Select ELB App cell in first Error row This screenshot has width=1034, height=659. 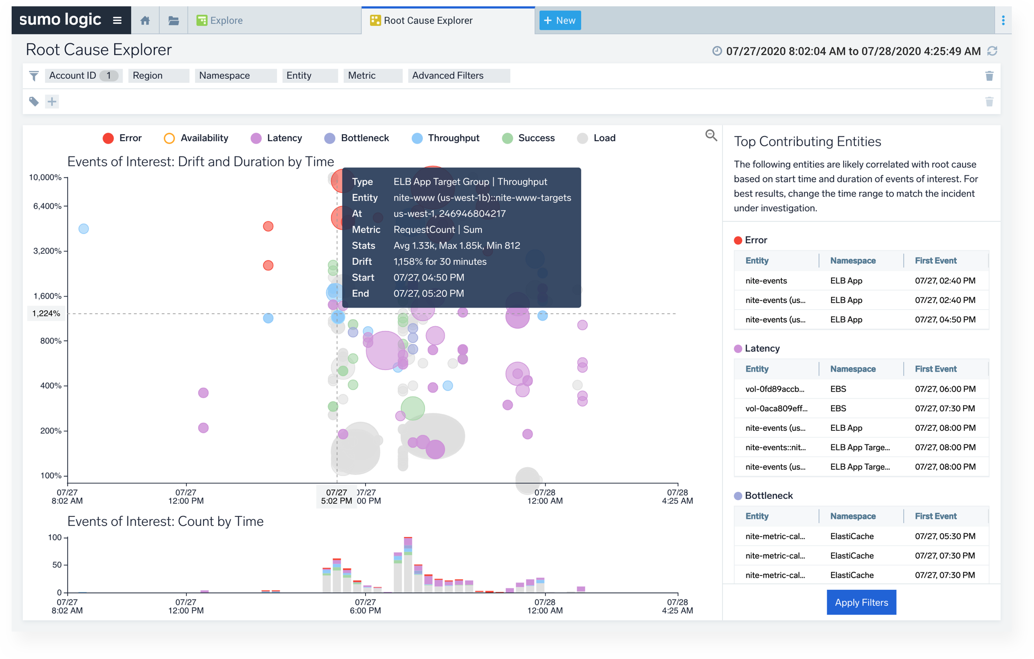click(x=846, y=281)
